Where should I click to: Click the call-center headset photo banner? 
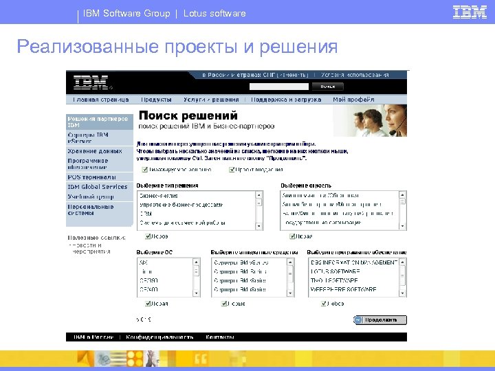click(x=370, y=121)
